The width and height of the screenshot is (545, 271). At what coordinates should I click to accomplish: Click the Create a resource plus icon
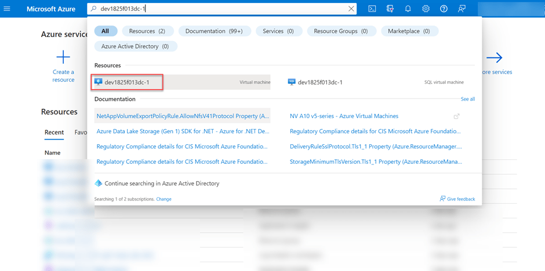click(63, 57)
